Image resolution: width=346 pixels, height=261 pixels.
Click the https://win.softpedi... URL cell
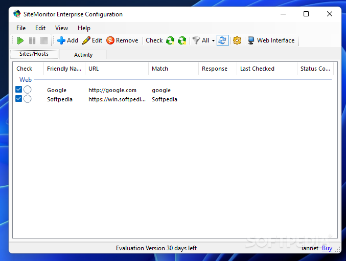coord(117,99)
